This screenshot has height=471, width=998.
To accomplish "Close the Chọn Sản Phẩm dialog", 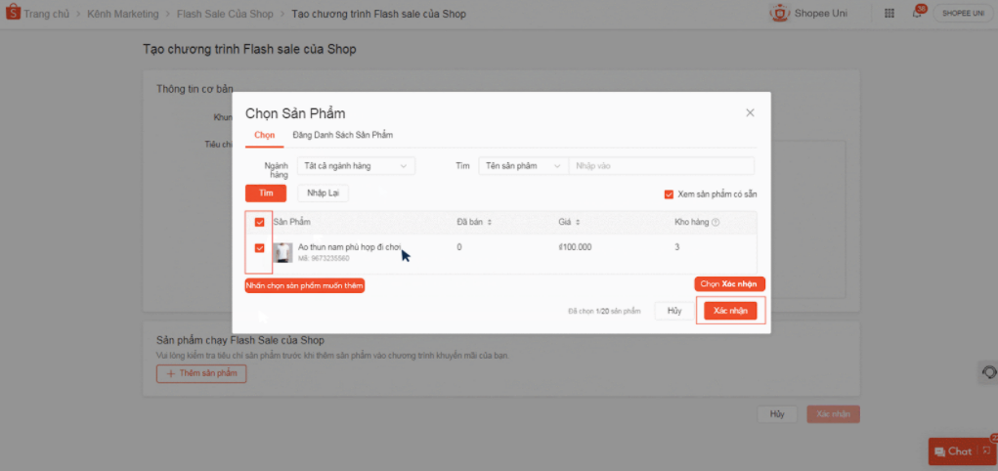I will click(750, 112).
